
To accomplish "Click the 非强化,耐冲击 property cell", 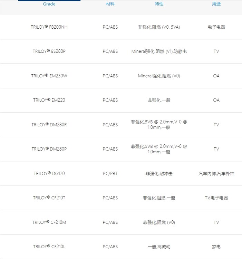I will tap(159, 173).
